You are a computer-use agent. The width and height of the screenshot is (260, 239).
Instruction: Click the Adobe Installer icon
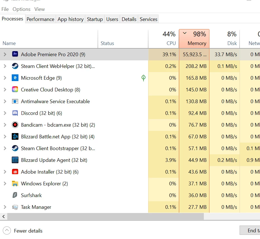[15, 172]
